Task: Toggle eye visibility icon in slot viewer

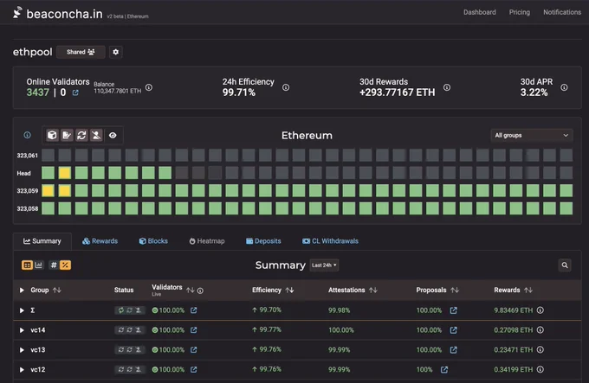Action: point(113,135)
